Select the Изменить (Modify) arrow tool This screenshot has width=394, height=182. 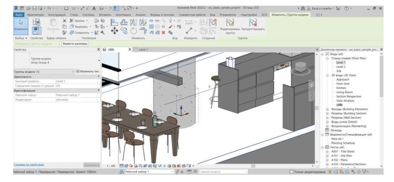(21, 26)
